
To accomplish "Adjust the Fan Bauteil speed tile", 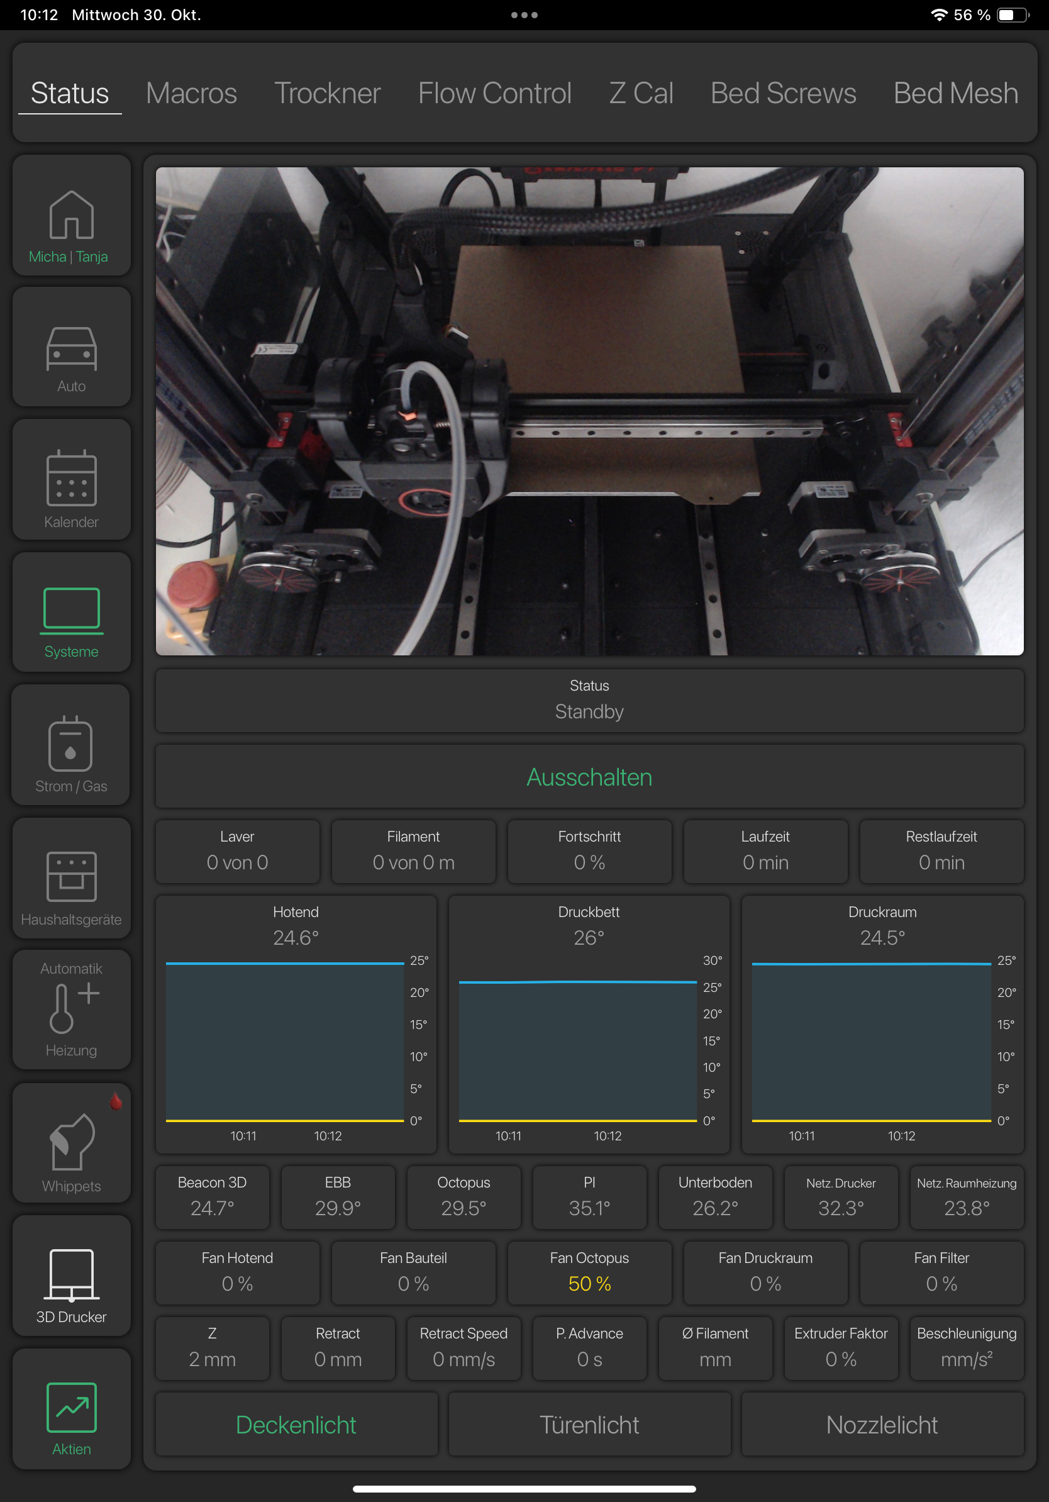I will [x=413, y=1272].
